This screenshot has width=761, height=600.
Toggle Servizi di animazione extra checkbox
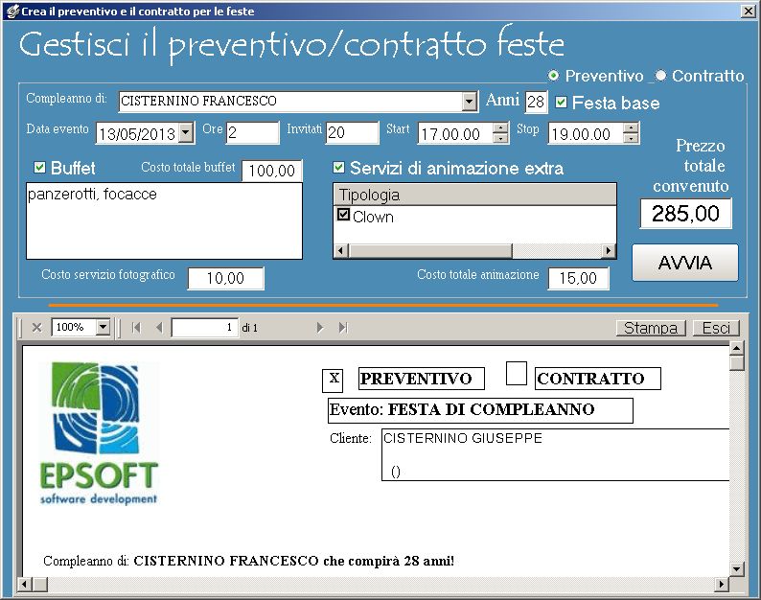(x=338, y=168)
